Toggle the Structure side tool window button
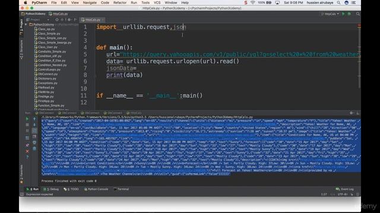The height and width of the screenshot is (213, 380). [21, 50]
